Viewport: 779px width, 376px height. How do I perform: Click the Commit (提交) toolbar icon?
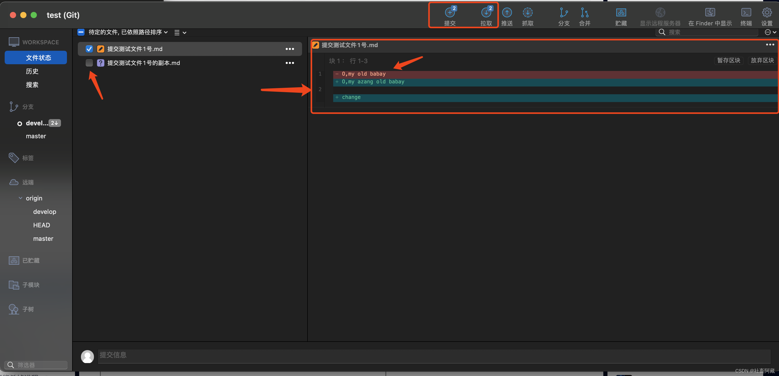[450, 13]
